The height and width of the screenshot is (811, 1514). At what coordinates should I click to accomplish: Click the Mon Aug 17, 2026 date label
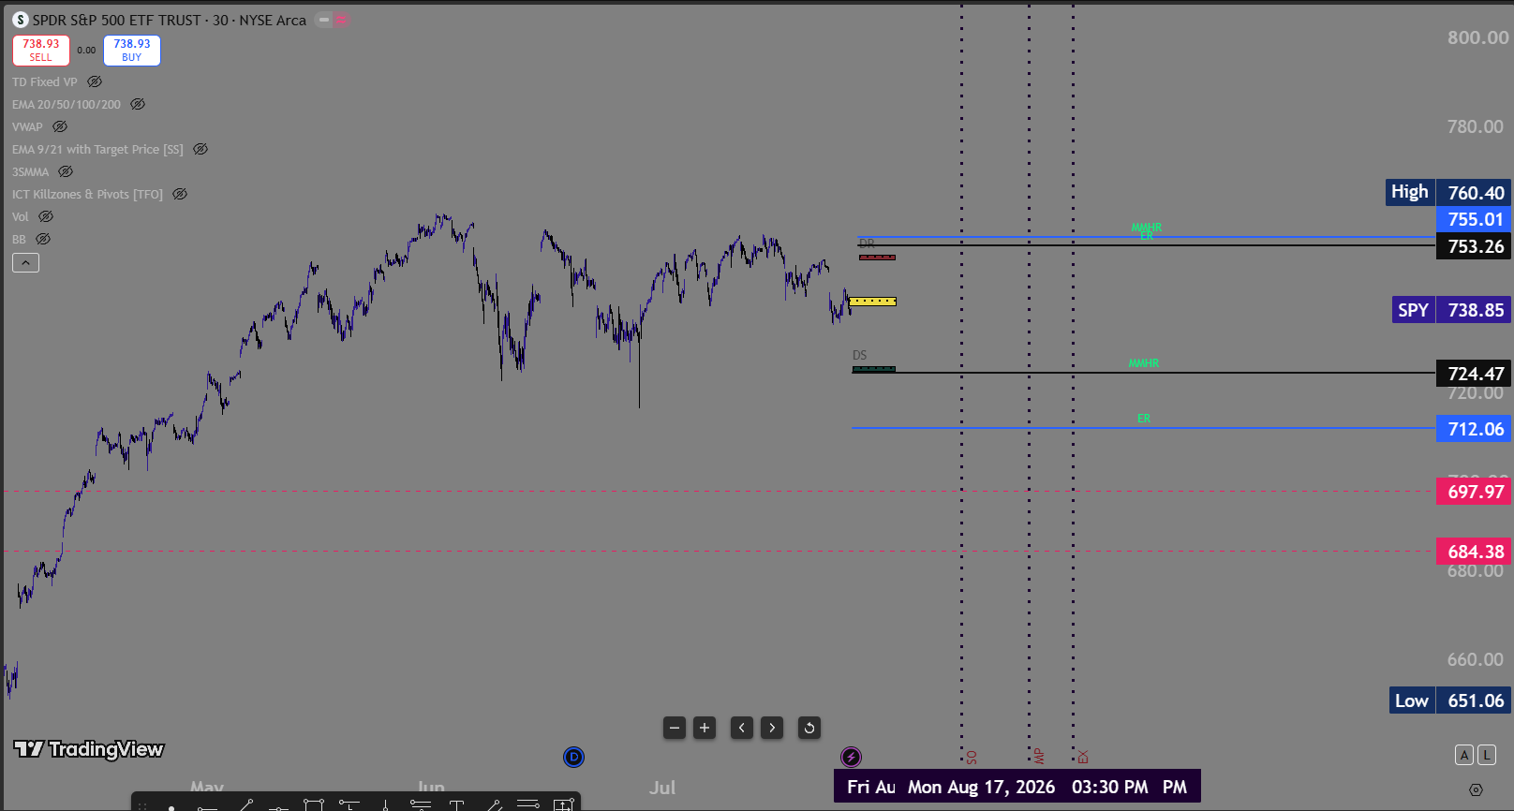click(x=981, y=788)
